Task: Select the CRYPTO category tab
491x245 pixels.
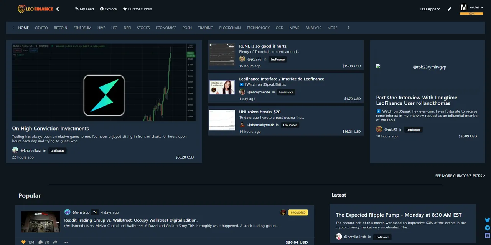Action: tap(41, 28)
